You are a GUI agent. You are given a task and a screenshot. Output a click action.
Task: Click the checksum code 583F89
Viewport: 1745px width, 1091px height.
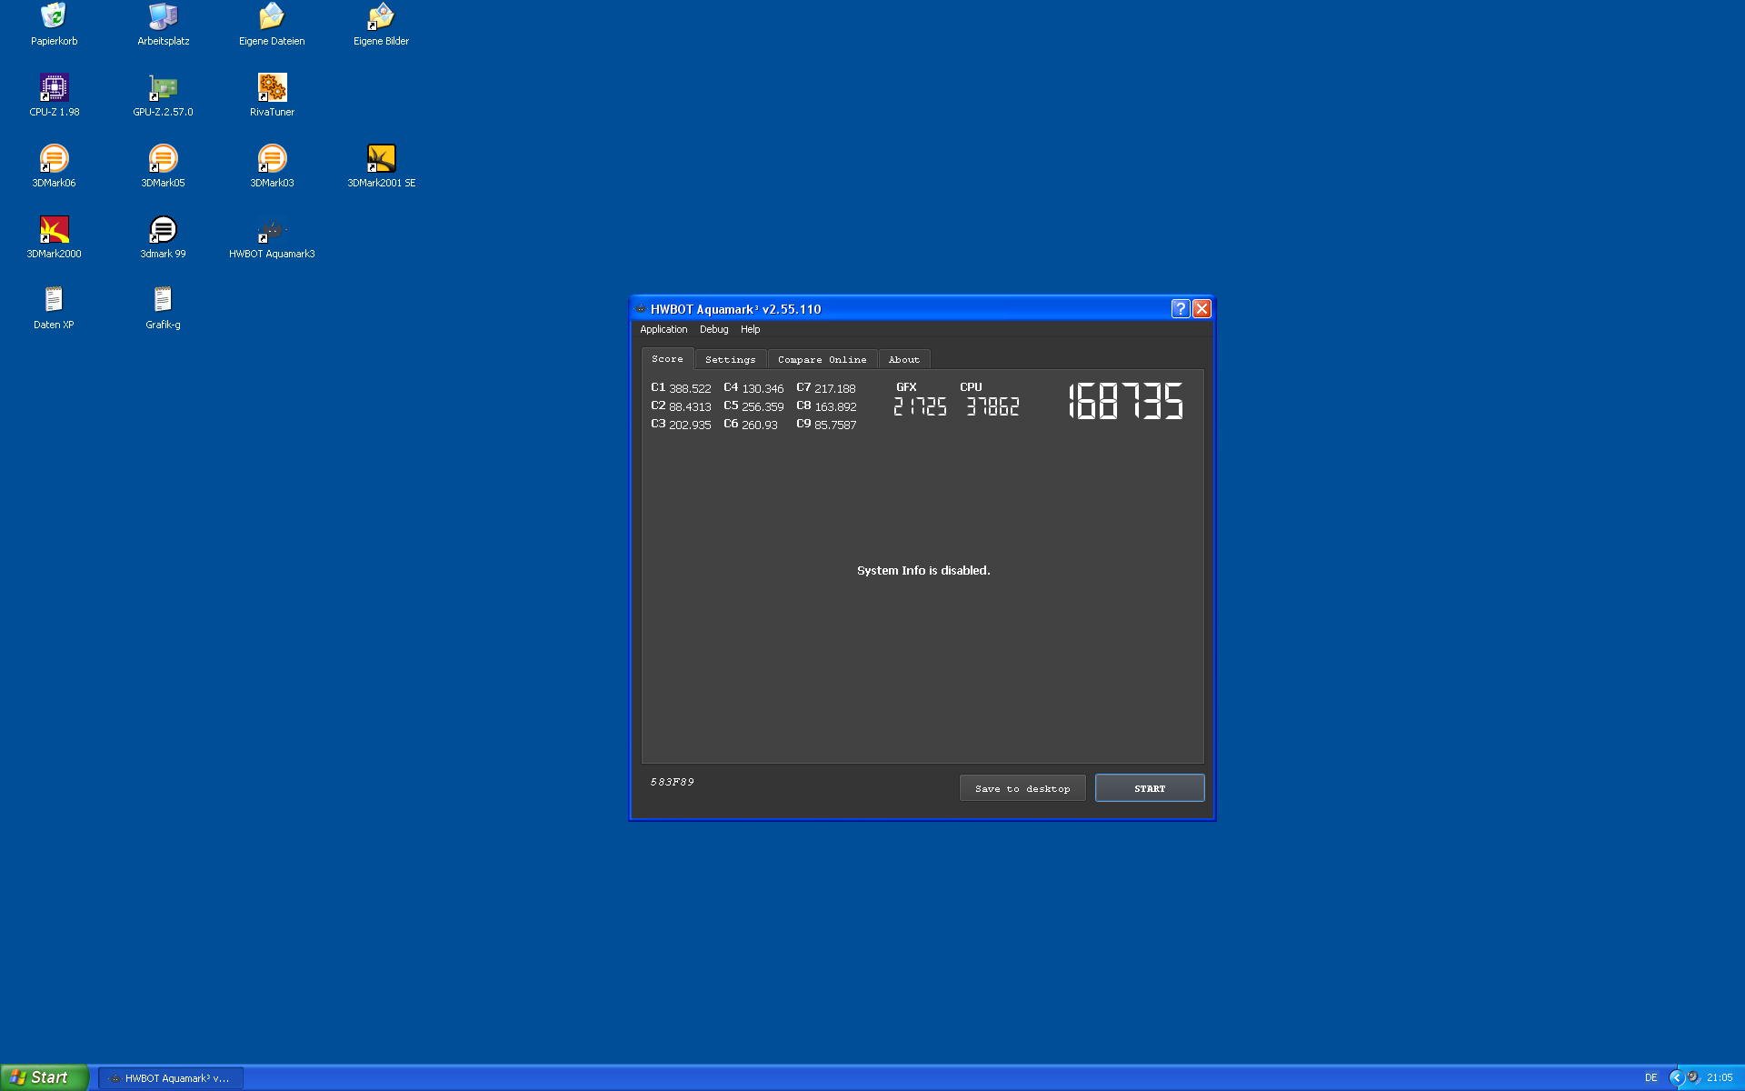673,782
